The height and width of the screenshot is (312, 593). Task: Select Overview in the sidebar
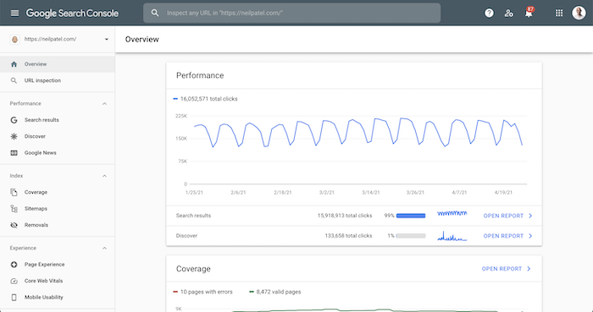[x=58, y=64]
